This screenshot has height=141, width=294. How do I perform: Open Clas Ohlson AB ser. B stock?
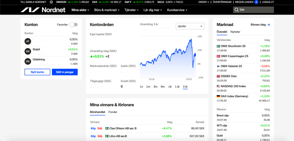pos(123,128)
